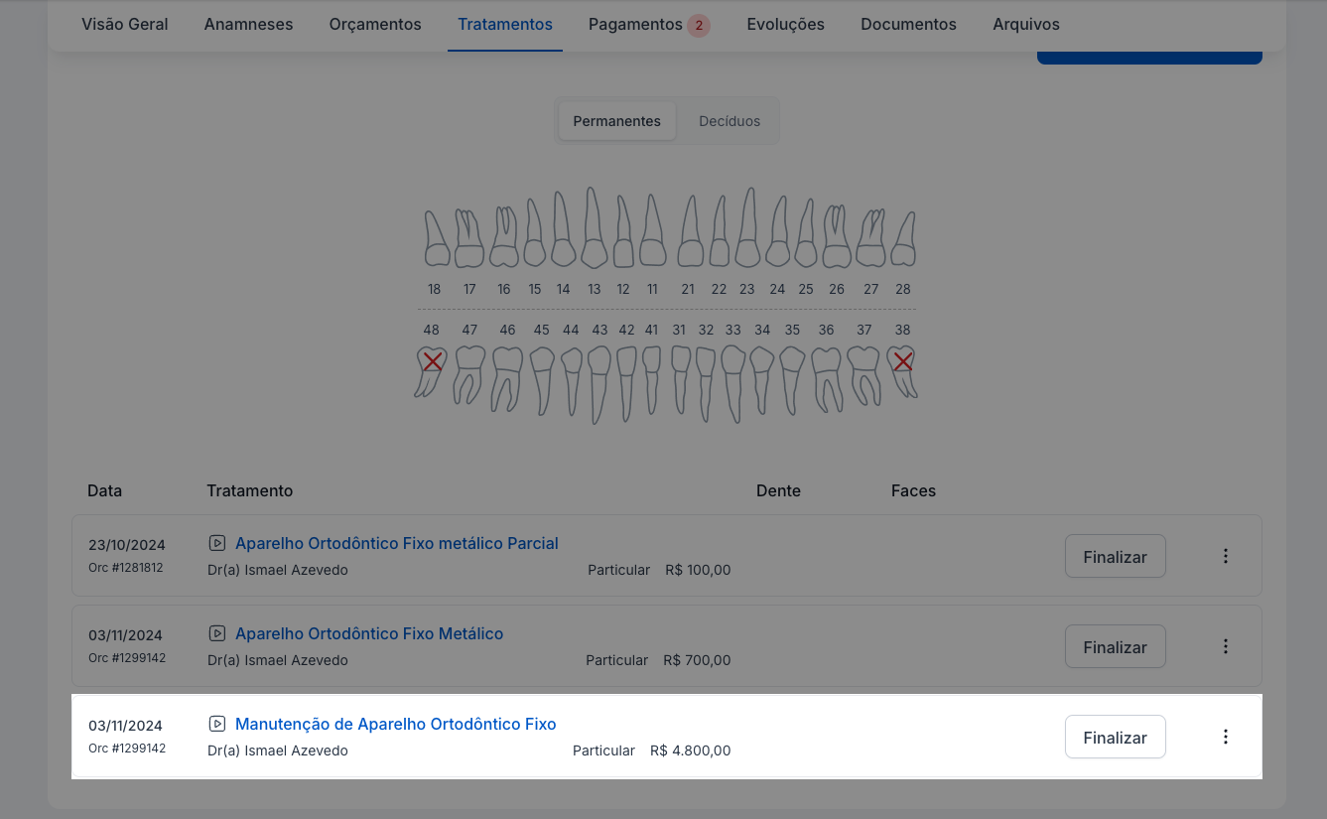Switch to Evoluções tab
Viewport: 1327px width, 819px height.
point(785,24)
